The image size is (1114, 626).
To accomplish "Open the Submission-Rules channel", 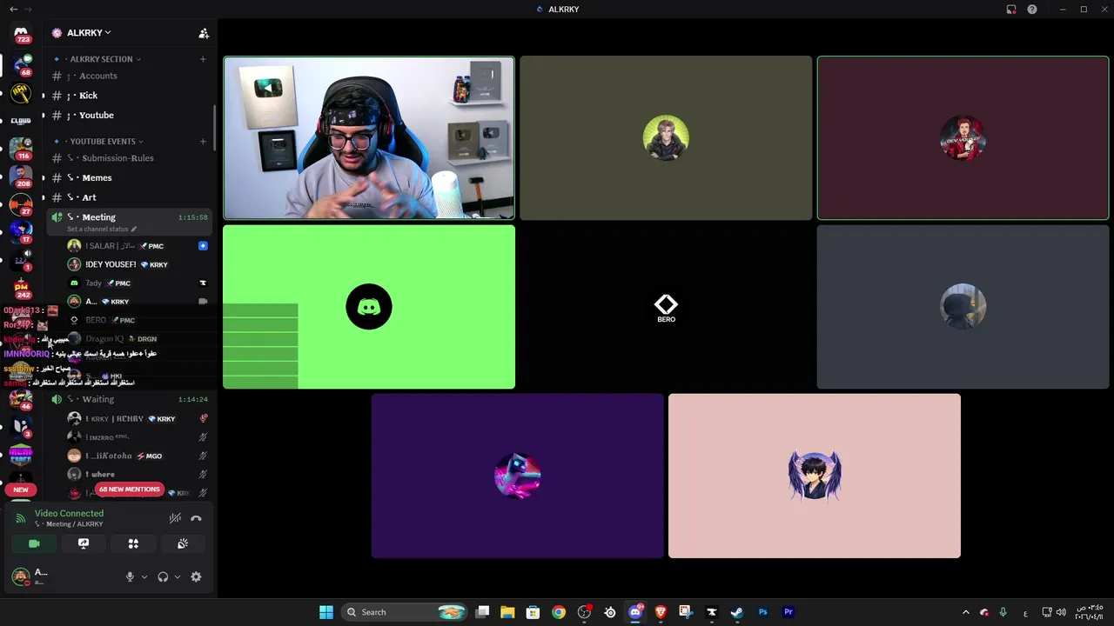I will [130, 158].
